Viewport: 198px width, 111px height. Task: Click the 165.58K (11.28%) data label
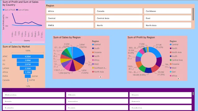(x=161, y=73)
